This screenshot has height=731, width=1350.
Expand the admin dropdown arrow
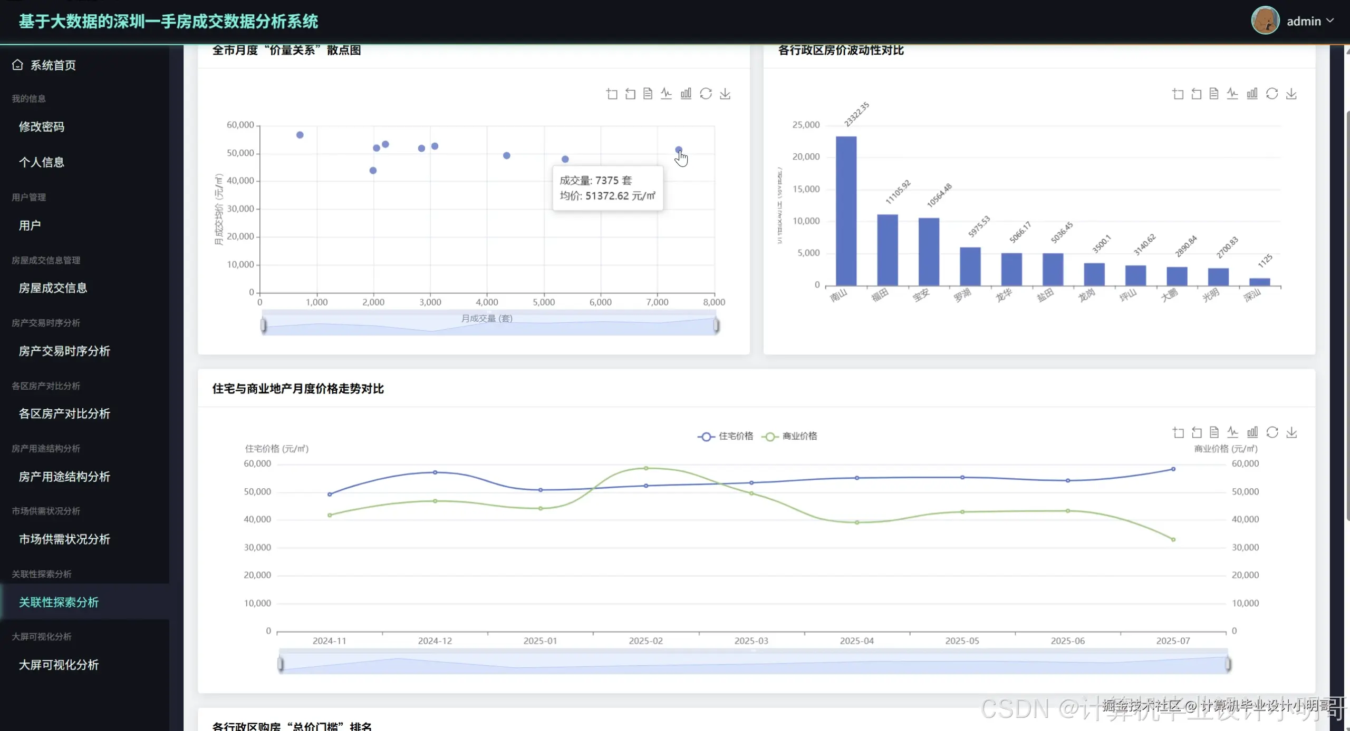pyautogui.click(x=1330, y=21)
